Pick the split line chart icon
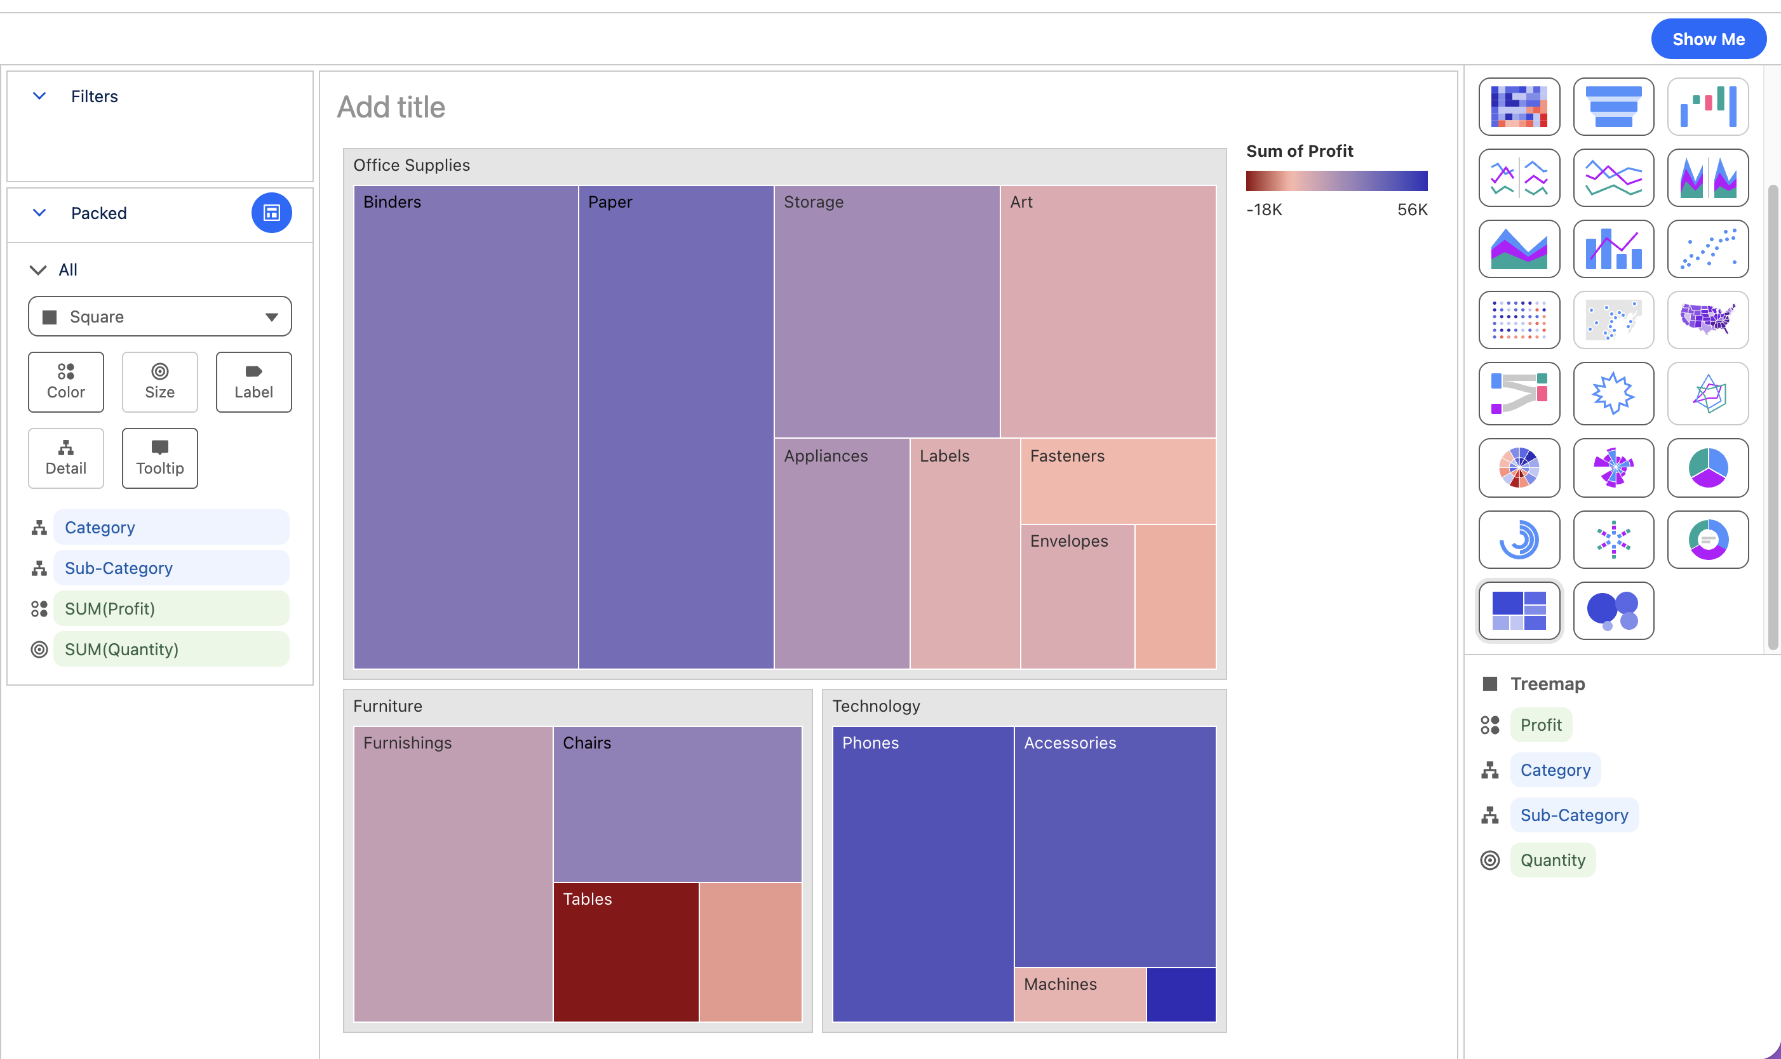This screenshot has width=1781, height=1059. coord(1519,178)
